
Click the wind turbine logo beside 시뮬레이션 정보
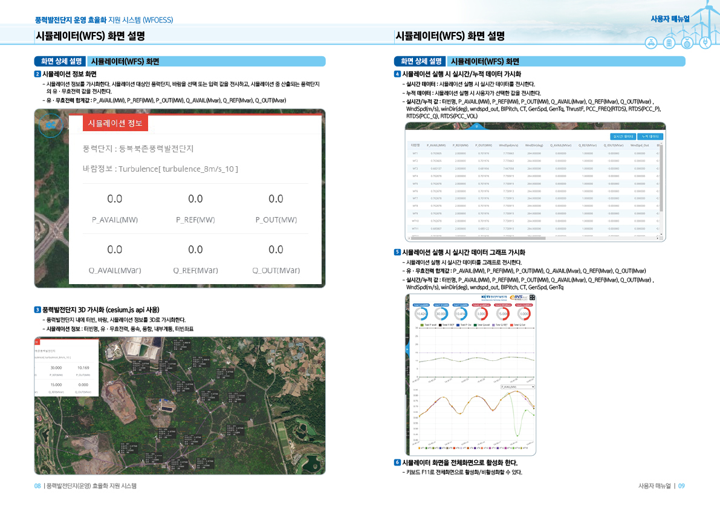pos(51,125)
